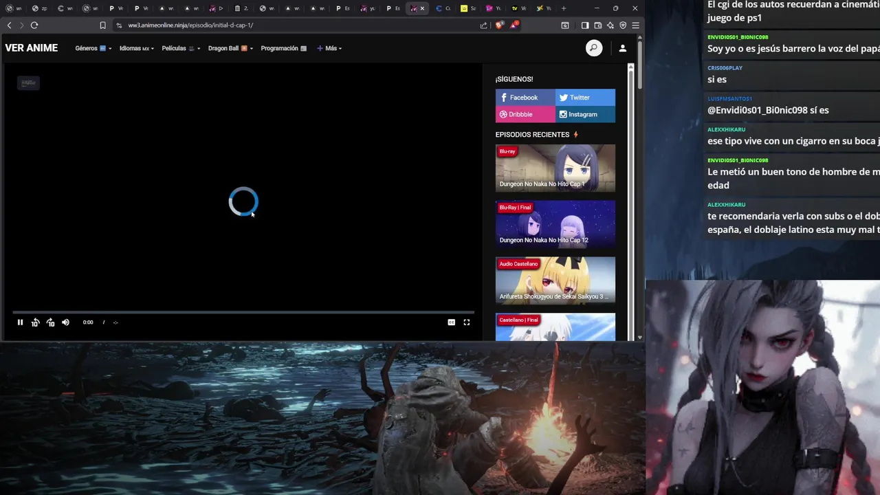Switch to the 'zp' browser tab

coord(40,8)
